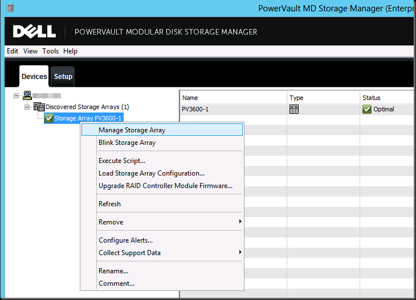Choose Manage Storage Array from context menu
This screenshot has height=300, width=416.
[x=162, y=130]
